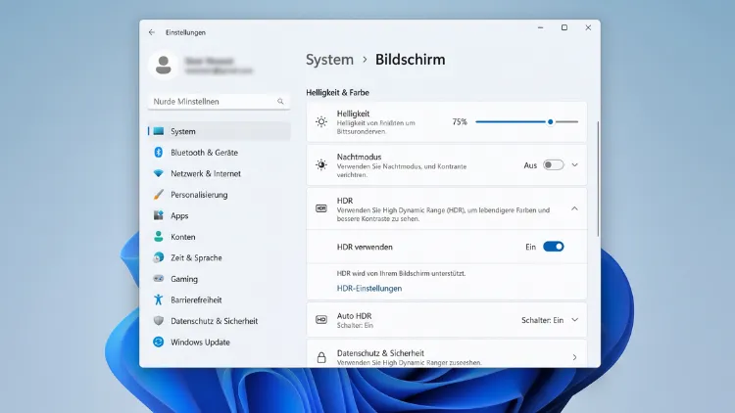Viewport: 735px width, 413px height.
Task: Click the magnifier icon in the search box
Action: (x=280, y=101)
